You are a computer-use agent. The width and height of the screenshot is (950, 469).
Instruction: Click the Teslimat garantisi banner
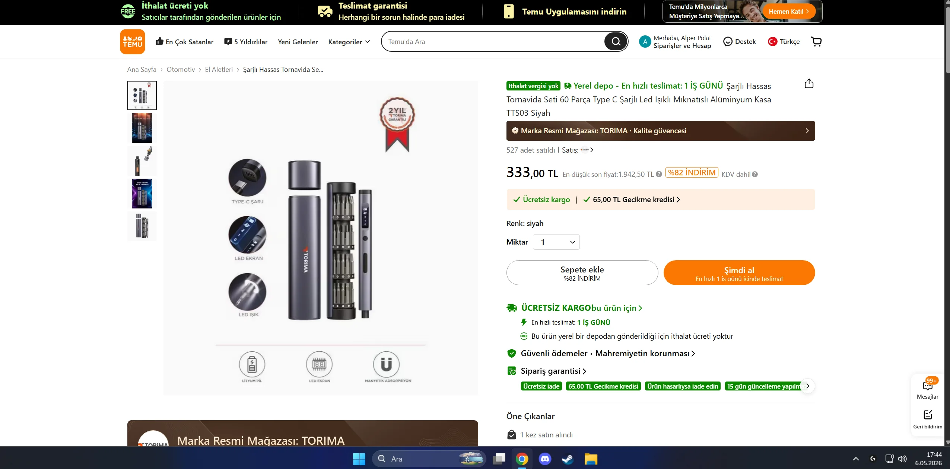[391, 12]
